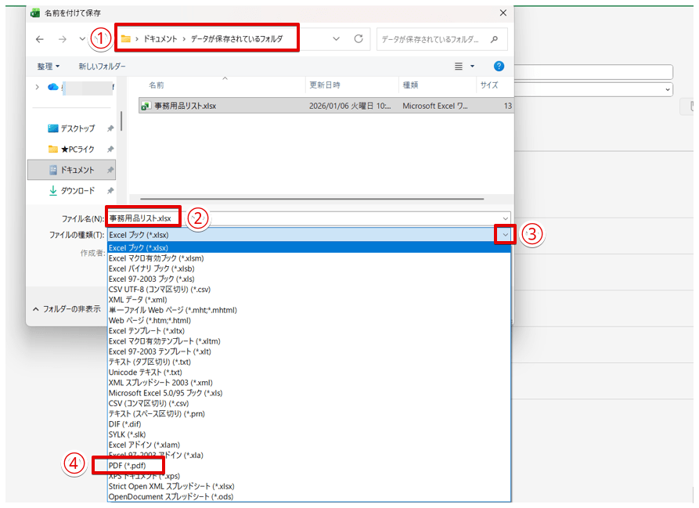Toggle the pin next to デスクトップ
The width and height of the screenshot is (699, 508).
(110, 128)
